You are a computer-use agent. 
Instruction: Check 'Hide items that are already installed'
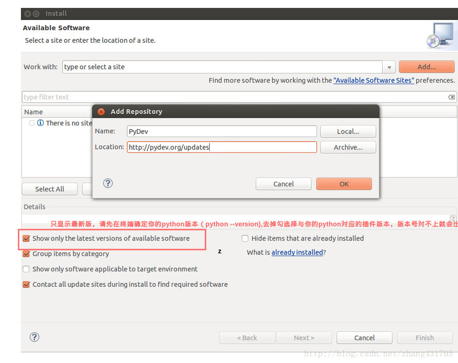pyautogui.click(x=245, y=238)
